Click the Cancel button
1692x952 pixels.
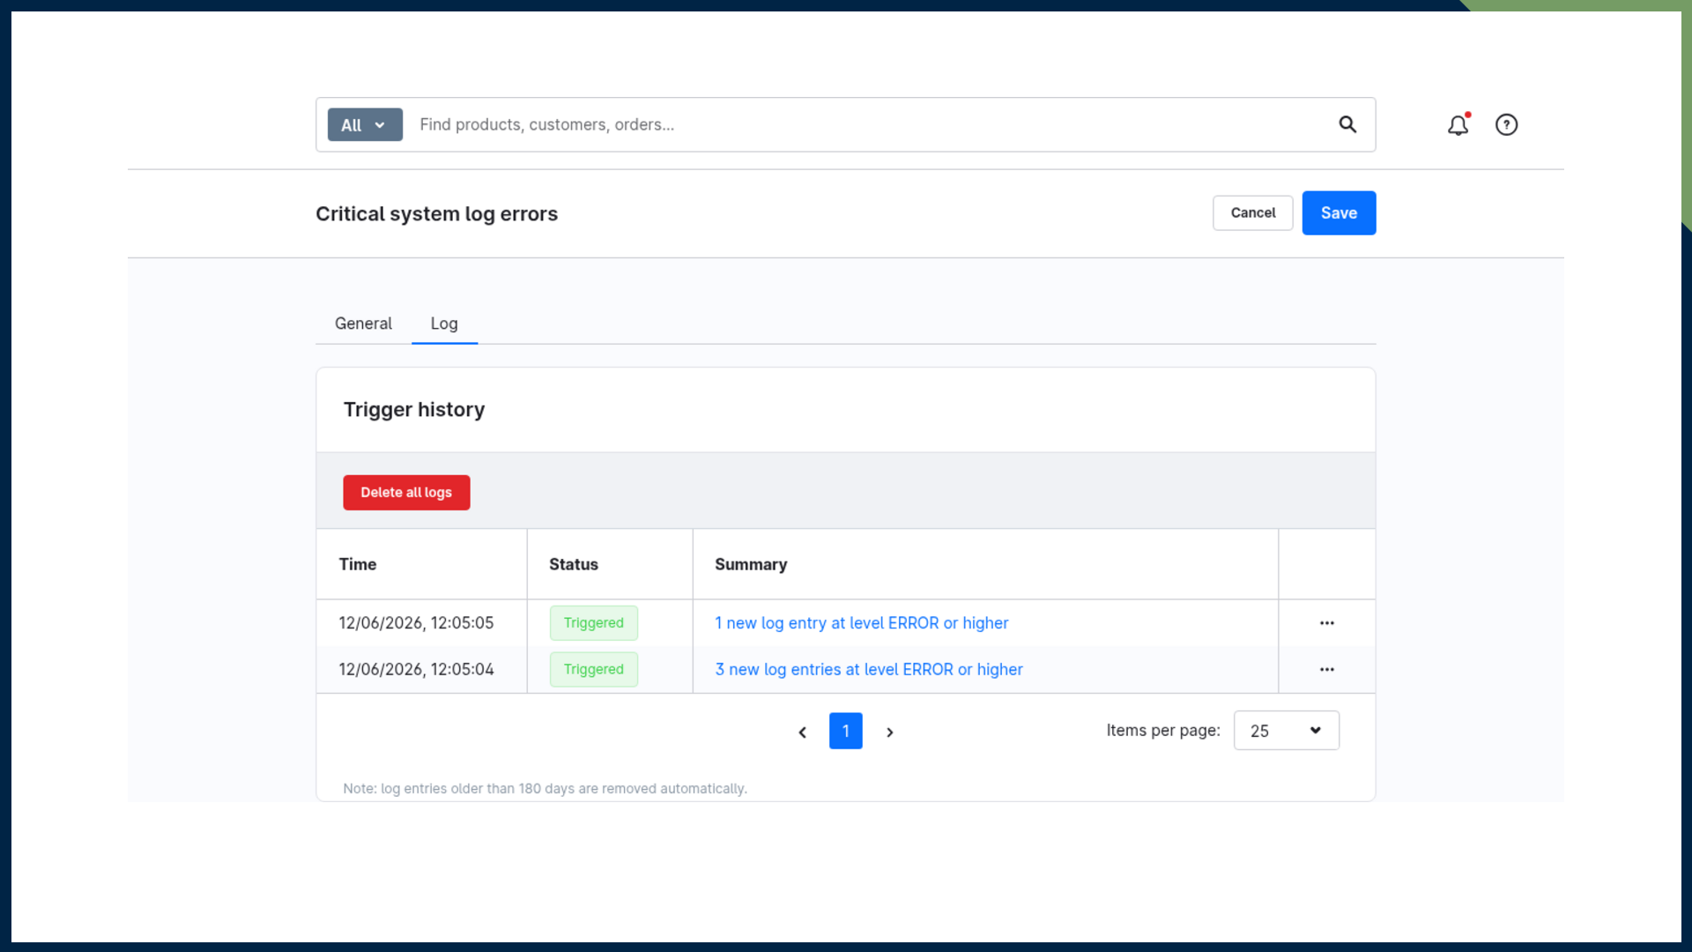(1252, 213)
